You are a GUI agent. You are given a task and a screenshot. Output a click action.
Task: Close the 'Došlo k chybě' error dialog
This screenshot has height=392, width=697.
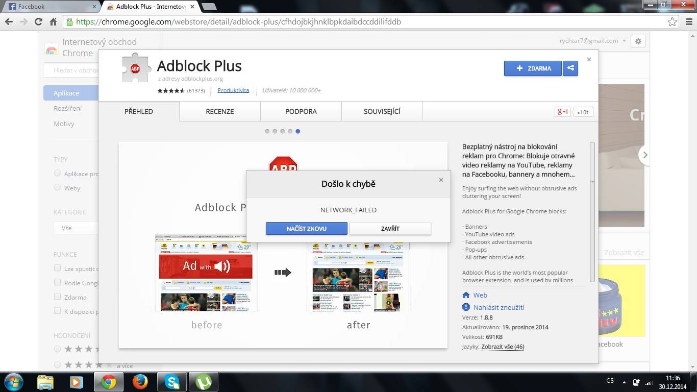(441, 180)
